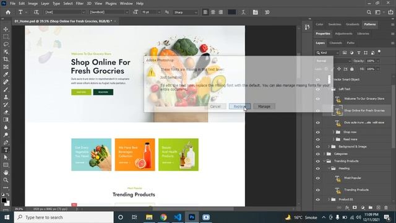Screen dimensions: 396x223
Task: Click the search icon in options bar
Action: click(x=369, y=12)
